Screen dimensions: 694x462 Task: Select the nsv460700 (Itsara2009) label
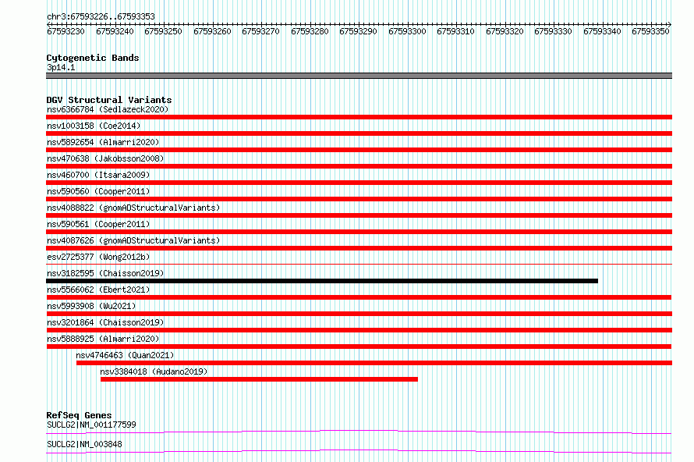pos(98,175)
